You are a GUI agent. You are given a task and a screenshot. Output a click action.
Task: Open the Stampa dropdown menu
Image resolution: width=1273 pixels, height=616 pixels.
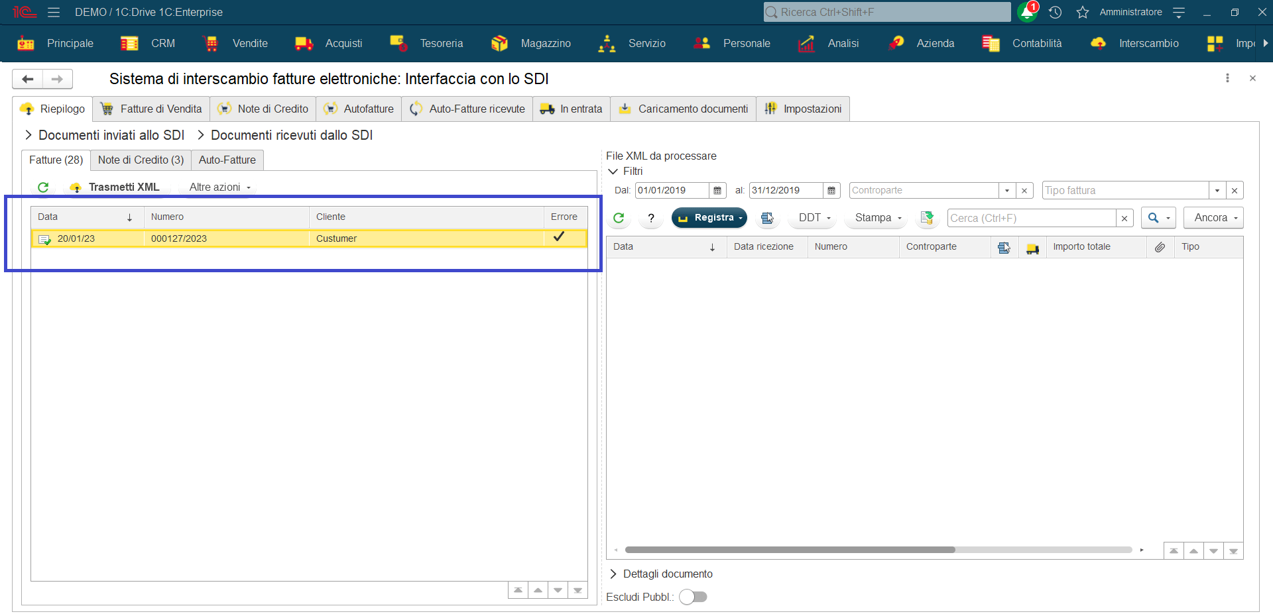pyautogui.click(x=878, y=218)
